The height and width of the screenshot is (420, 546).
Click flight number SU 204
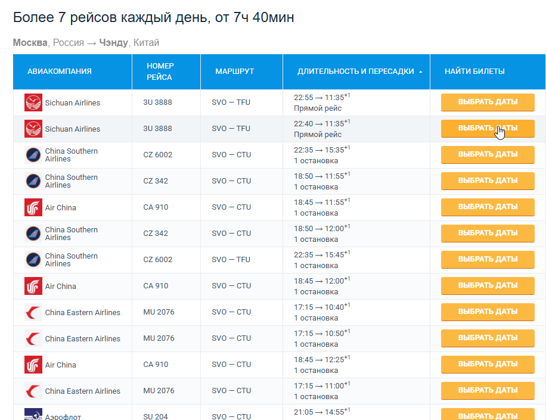pos(156,416)
